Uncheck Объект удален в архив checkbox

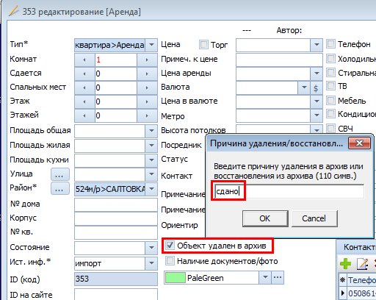170,246
